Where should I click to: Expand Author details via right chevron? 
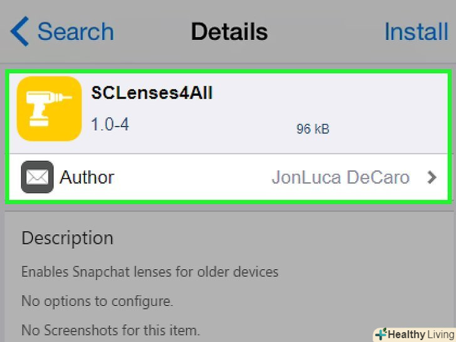click(432, 177)
